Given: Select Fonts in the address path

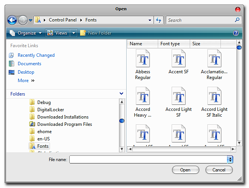Looking at the screenshot, I should [91, 20].
